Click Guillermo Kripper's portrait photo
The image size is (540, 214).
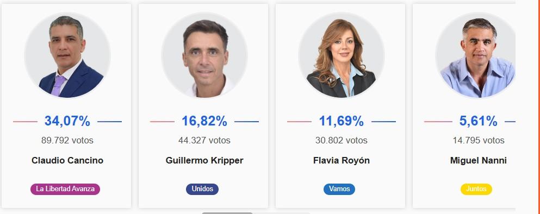(204, 55)
